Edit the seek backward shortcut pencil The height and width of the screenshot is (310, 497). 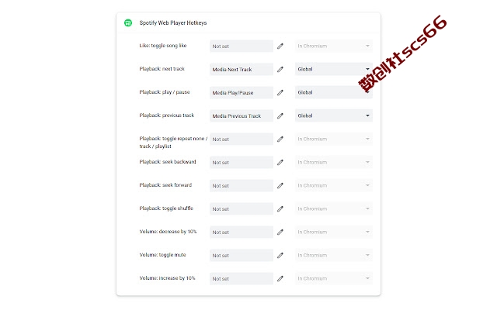pyautogui.click(x=280, y=162)
